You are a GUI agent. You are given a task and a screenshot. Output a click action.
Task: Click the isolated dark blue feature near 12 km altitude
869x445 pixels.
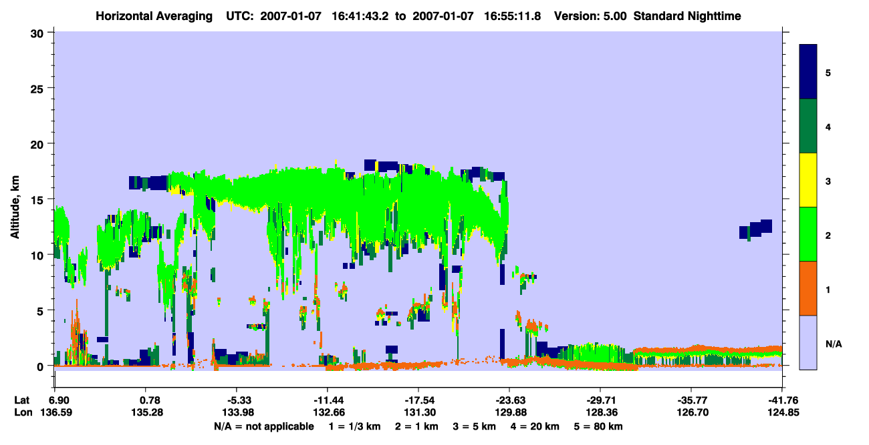pyautogui.click(x=756, y=230)
